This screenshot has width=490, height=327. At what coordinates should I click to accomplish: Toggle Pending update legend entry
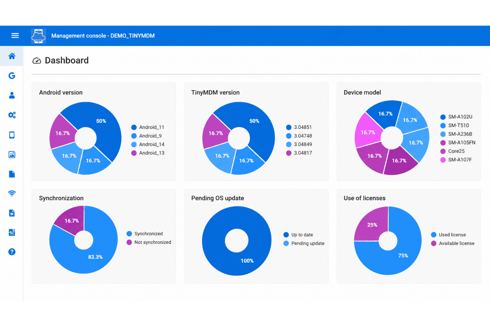pyautogui.click(x=304, y=244)
